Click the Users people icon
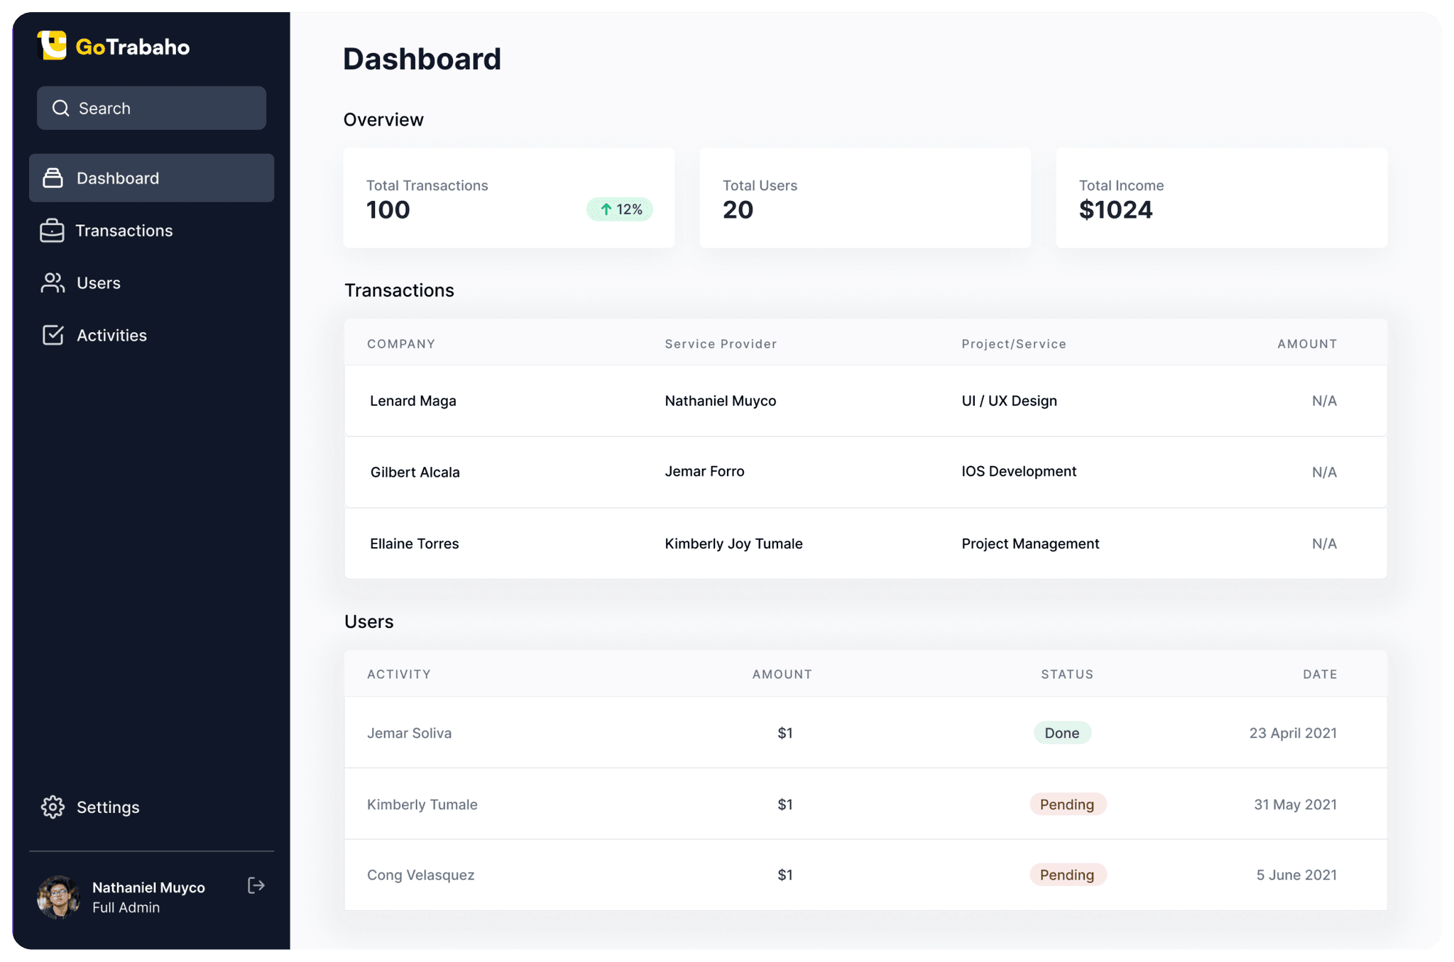 coord(53,283)
